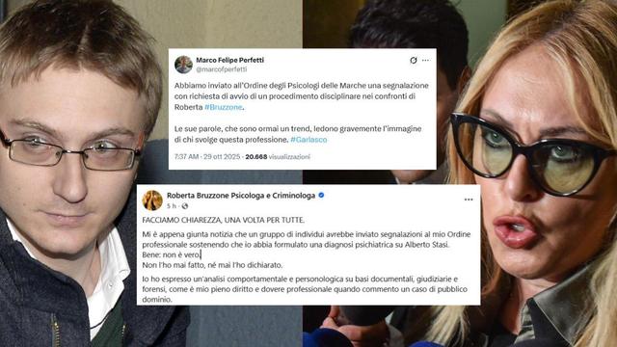617x347 pixels.
Task: Open the #Garlasco hashtag
Action: [308, 140]
